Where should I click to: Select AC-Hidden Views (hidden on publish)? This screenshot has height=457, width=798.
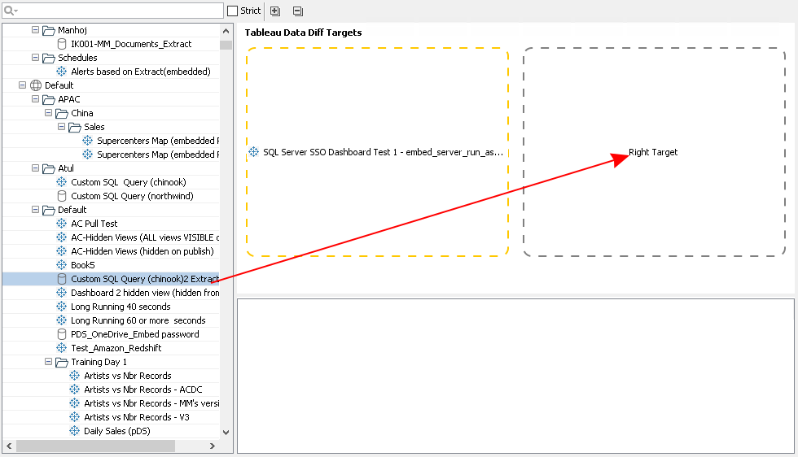pyautogui.click(x=142, y=251)
